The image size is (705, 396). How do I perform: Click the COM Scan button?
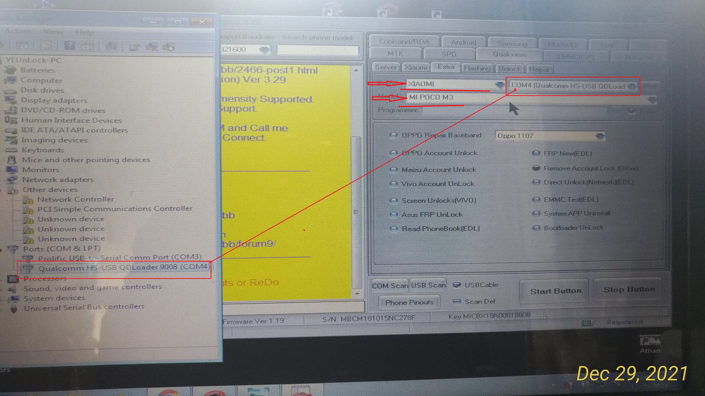[x=390, y=285]
